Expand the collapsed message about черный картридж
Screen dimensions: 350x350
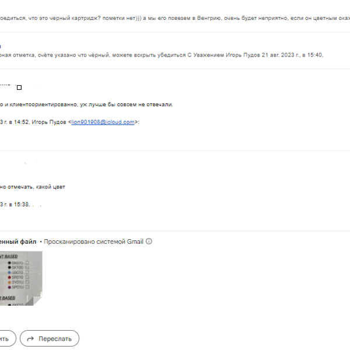[x=175, y=18]
